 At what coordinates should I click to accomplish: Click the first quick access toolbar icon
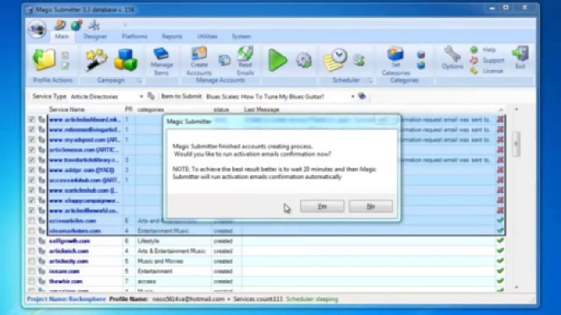60,25
